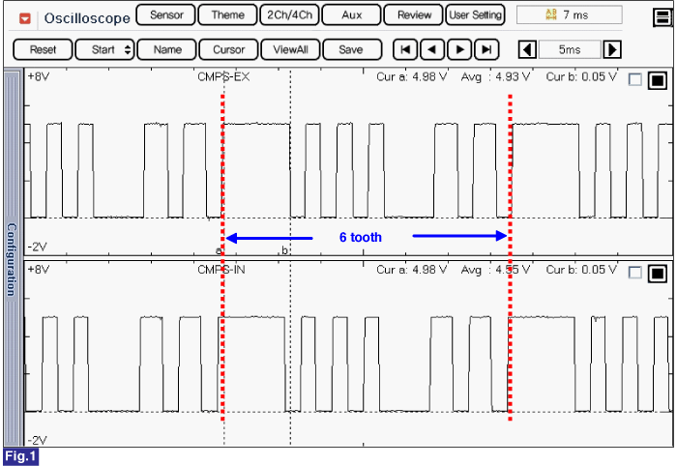Image resolution: width=677 pixels, height=466 pixels.
Task: Click Cur b: 0.05 V on CMPS-IN
Action: 581,270
